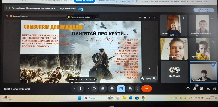Toggle the Звук презентації switch
218x107 pixels.
tap(81, 9)
